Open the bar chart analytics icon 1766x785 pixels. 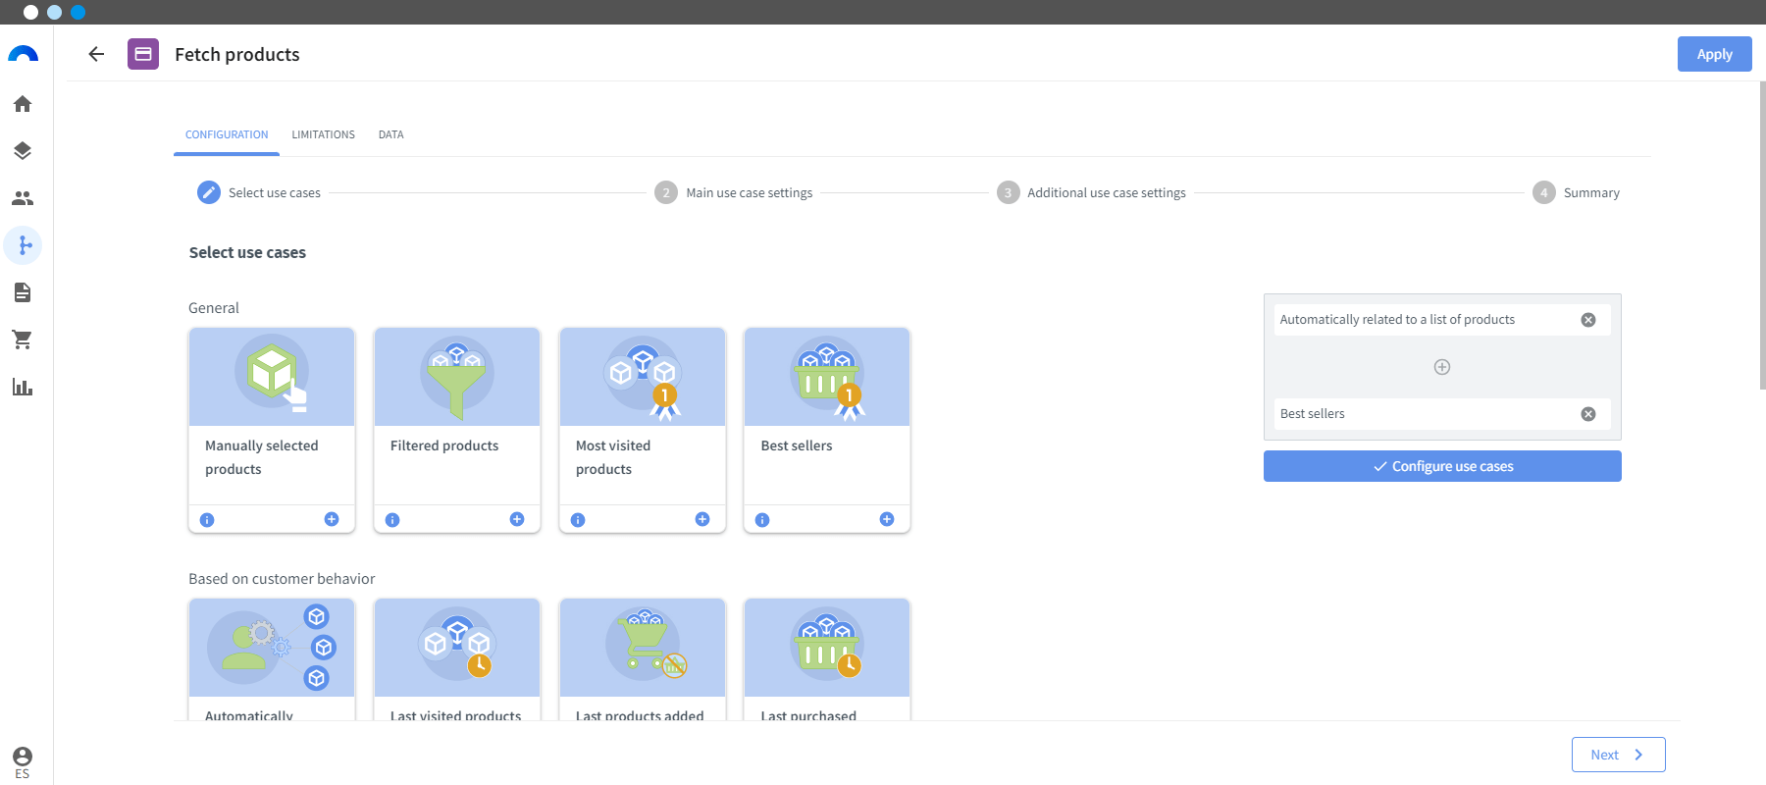click(23, 387)
